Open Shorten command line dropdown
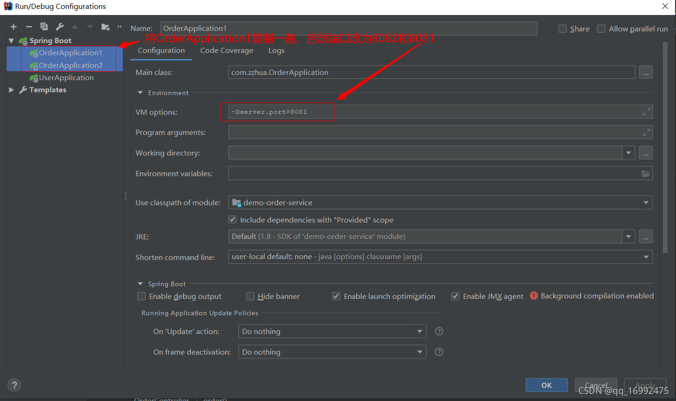676x401 pixels. coord(646,257)
